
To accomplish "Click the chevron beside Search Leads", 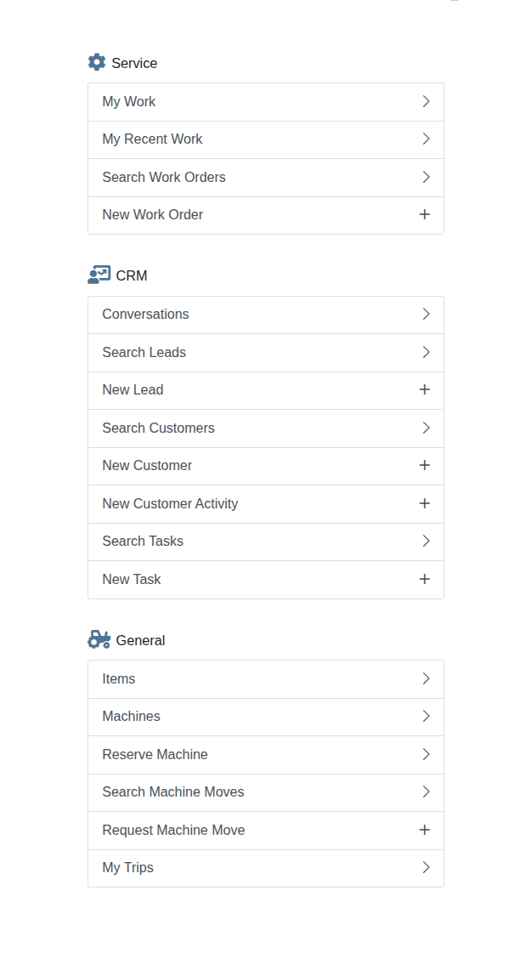I will 426,352.
